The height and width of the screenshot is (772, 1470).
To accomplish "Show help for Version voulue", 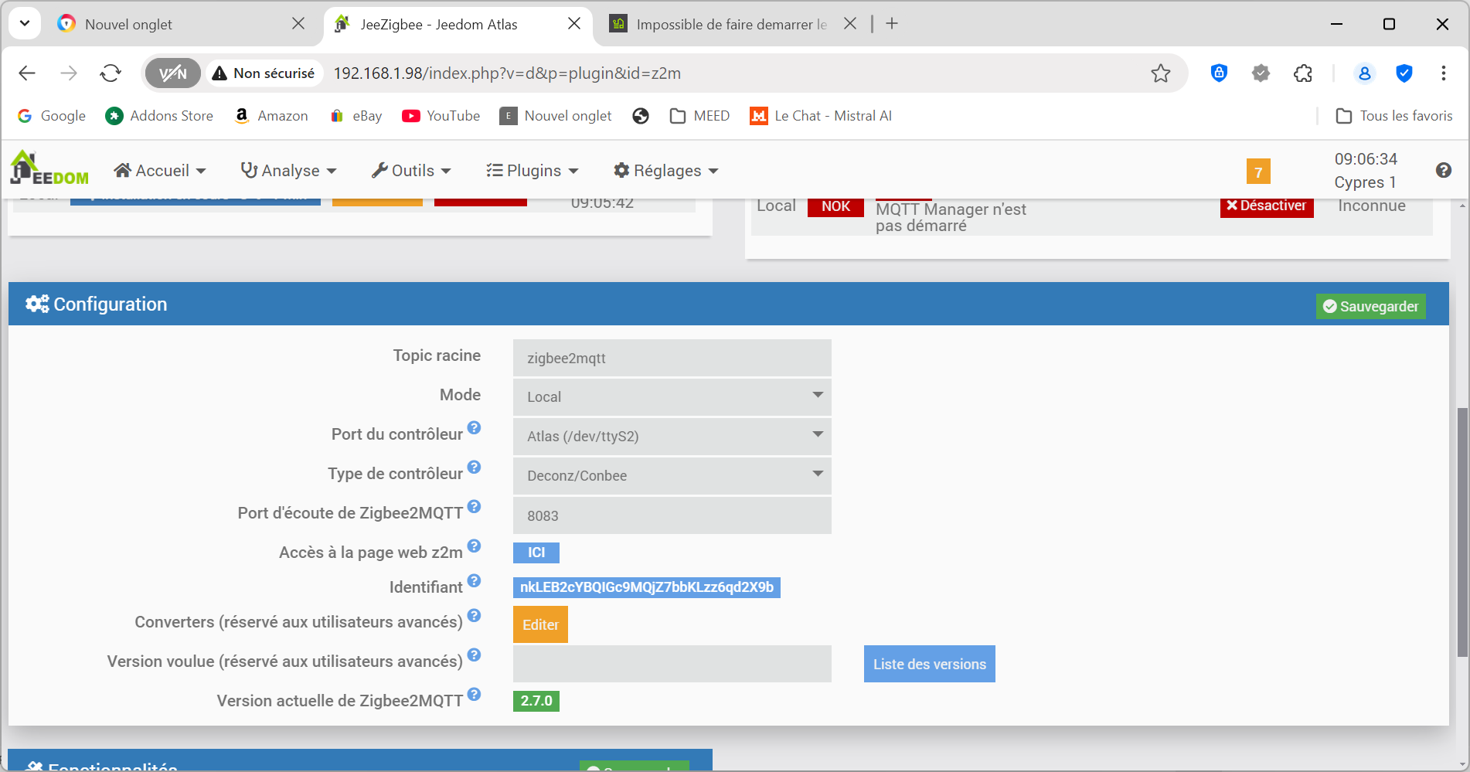I will (475, 655).
